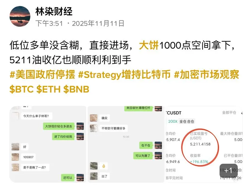Tap the +1 more images badge

pos(229,170)
